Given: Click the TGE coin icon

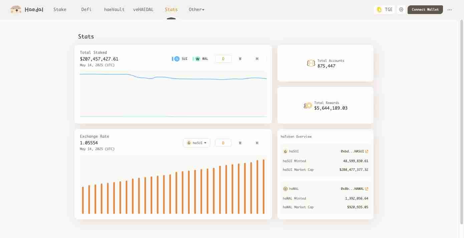Looking at the screenshot, I should 379,10.
